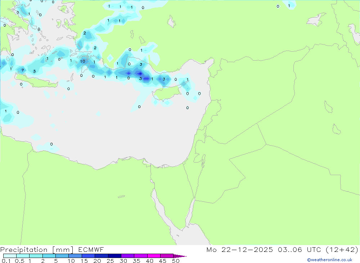This screenshot has height=263, width=360.
Task: Click the "ECMWF" model label
Action: 91,250
